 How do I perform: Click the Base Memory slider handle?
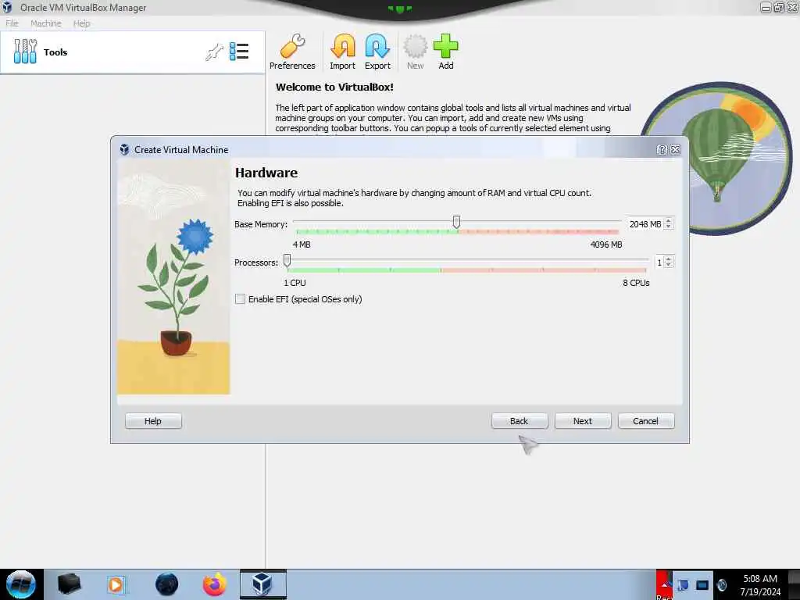[456, 222]
